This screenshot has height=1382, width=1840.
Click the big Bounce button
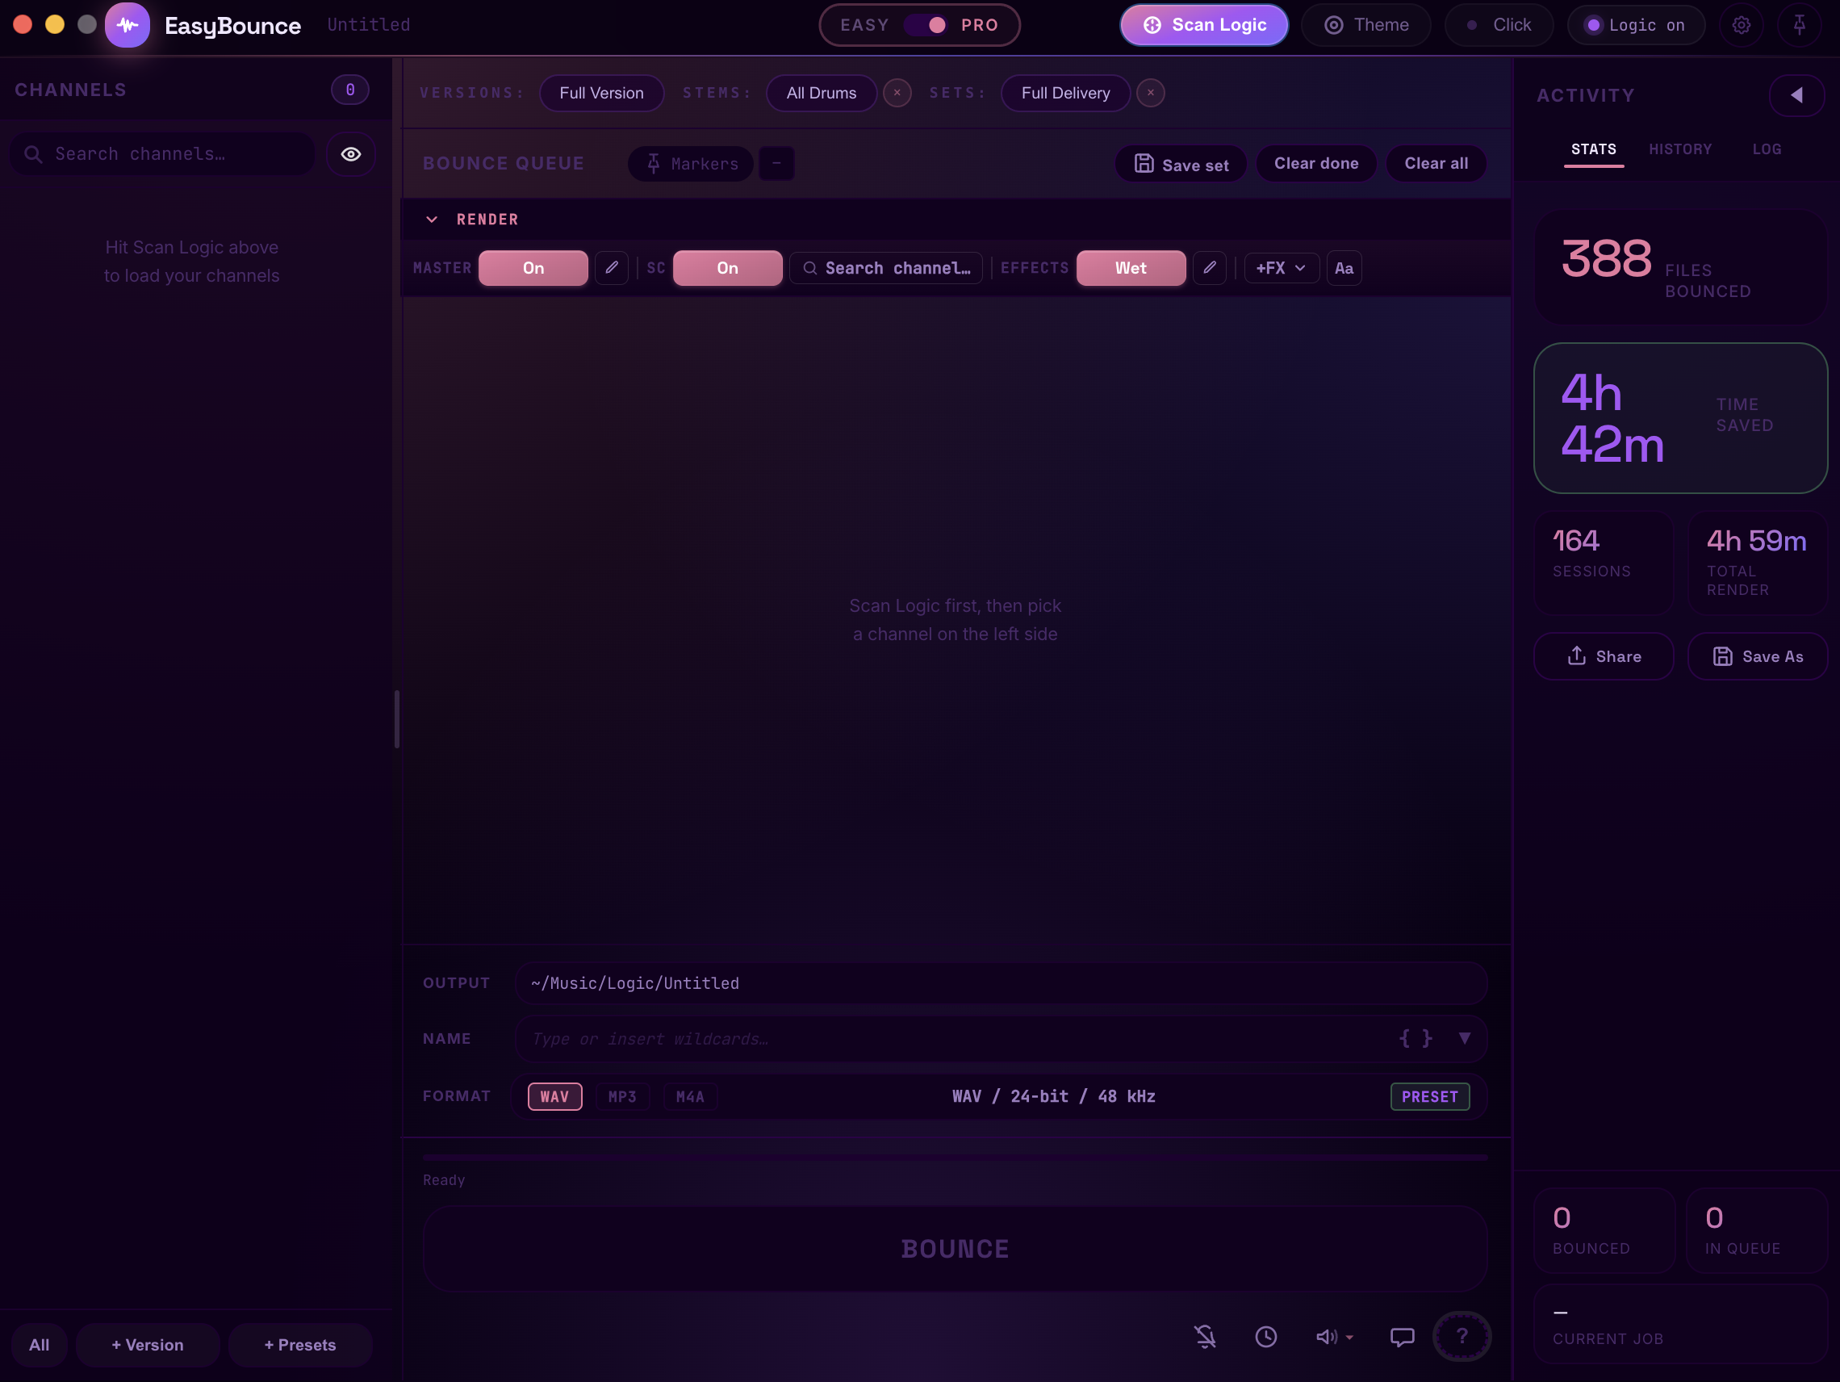coord(955,1249)
